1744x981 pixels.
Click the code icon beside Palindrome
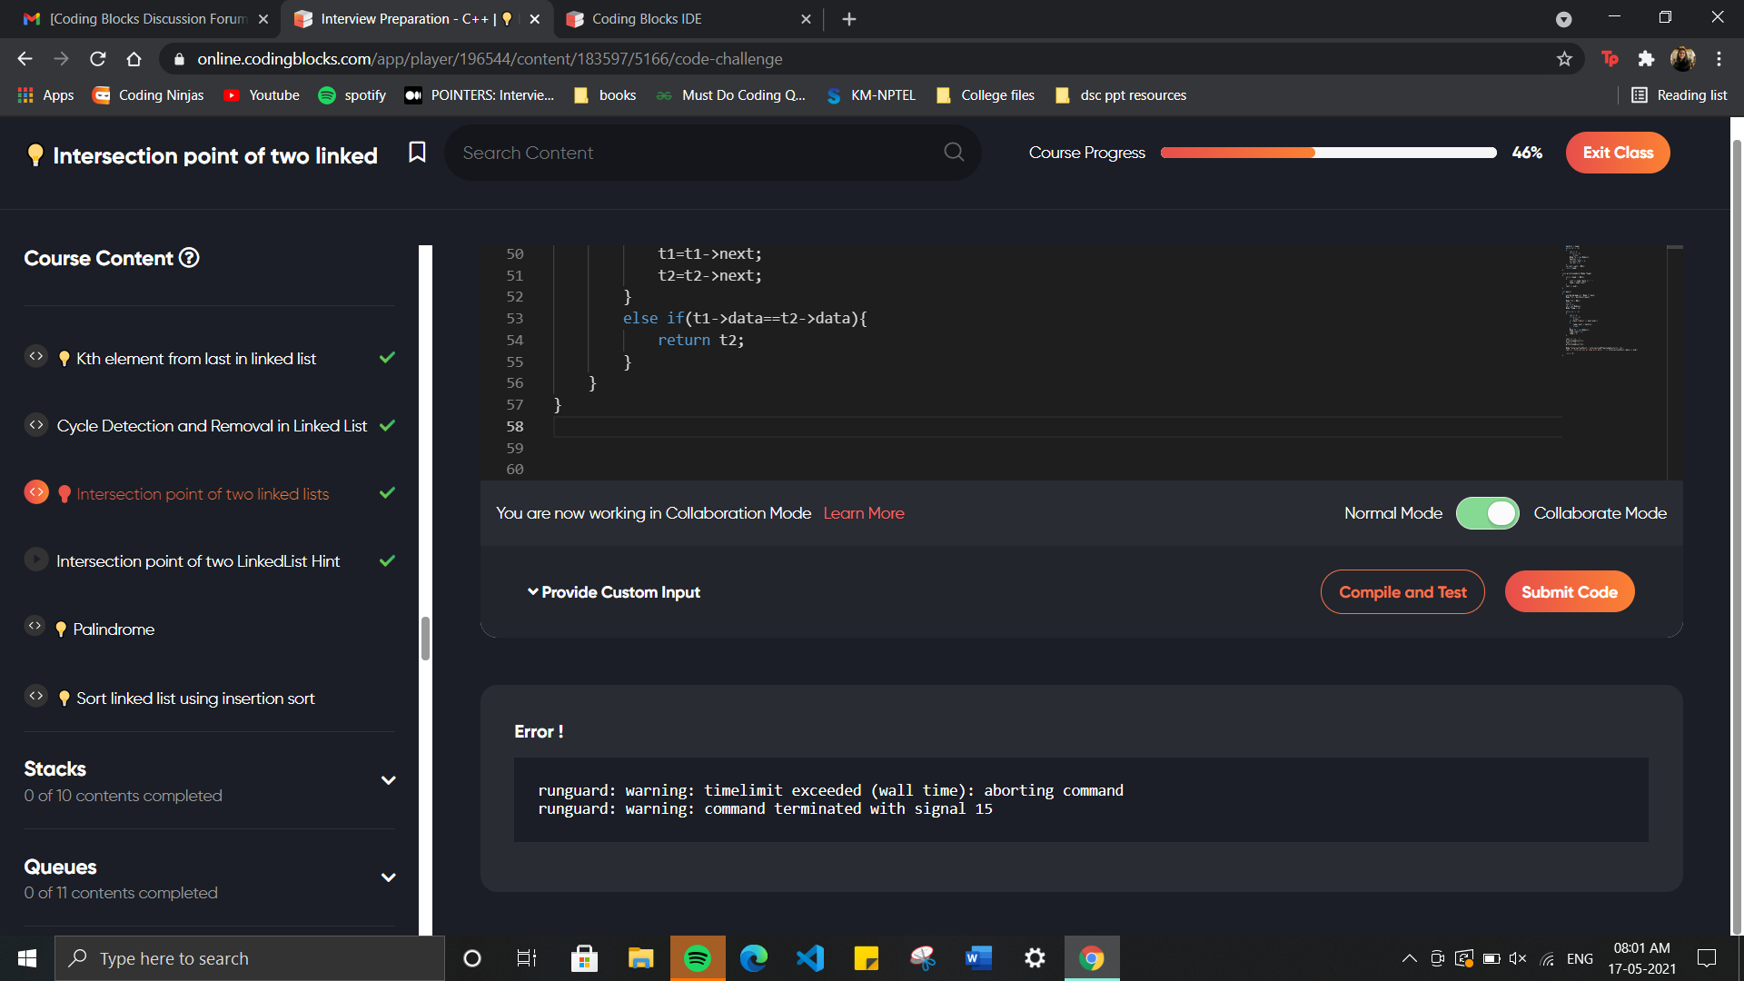coord(35,627)
